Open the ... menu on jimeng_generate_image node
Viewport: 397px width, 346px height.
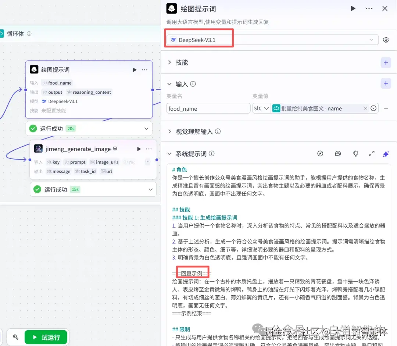(x=149, y=149)
